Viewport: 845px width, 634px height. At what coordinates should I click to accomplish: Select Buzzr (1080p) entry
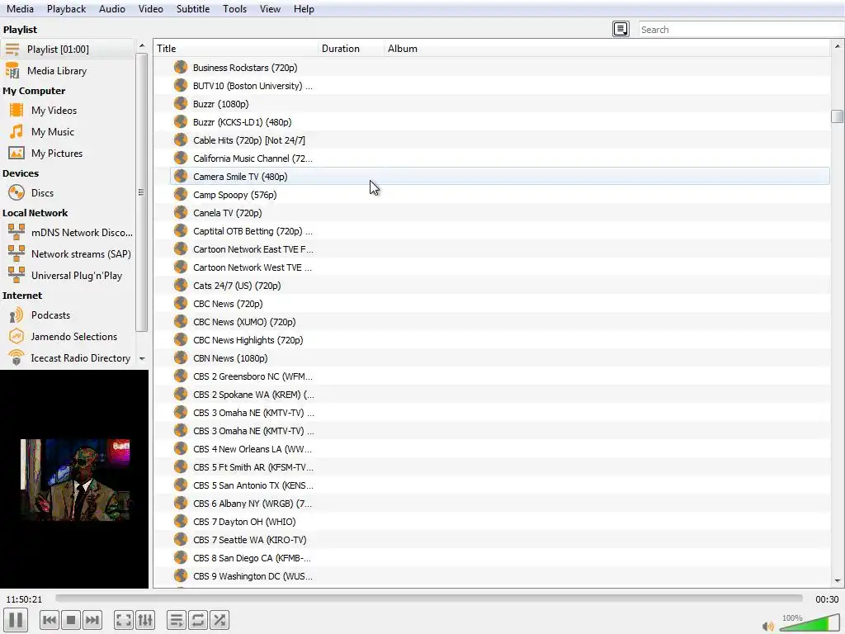click(x=499, y=104)
